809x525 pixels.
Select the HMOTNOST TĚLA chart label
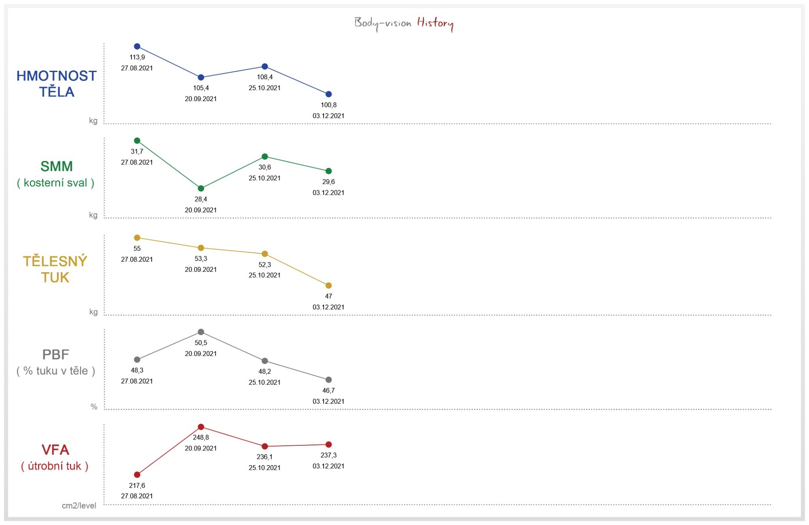pyautogui.click(x=56, y=84)
